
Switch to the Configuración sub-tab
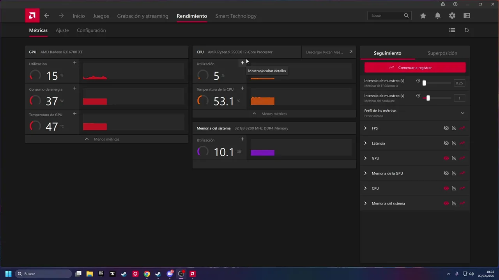91,30
